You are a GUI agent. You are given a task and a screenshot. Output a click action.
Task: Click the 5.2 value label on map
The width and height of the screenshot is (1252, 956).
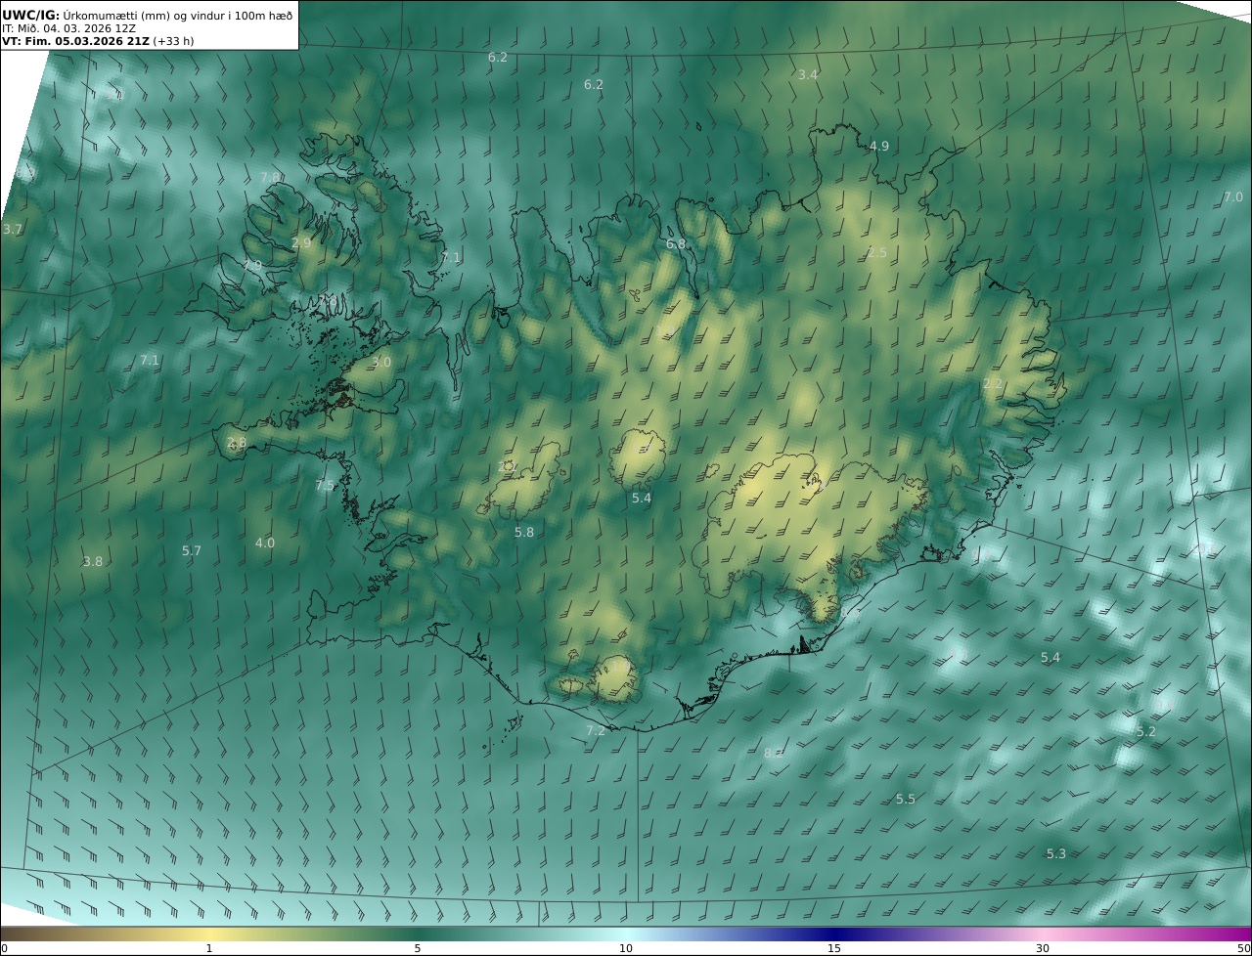pyautogui.click(x=1146, y=732)
